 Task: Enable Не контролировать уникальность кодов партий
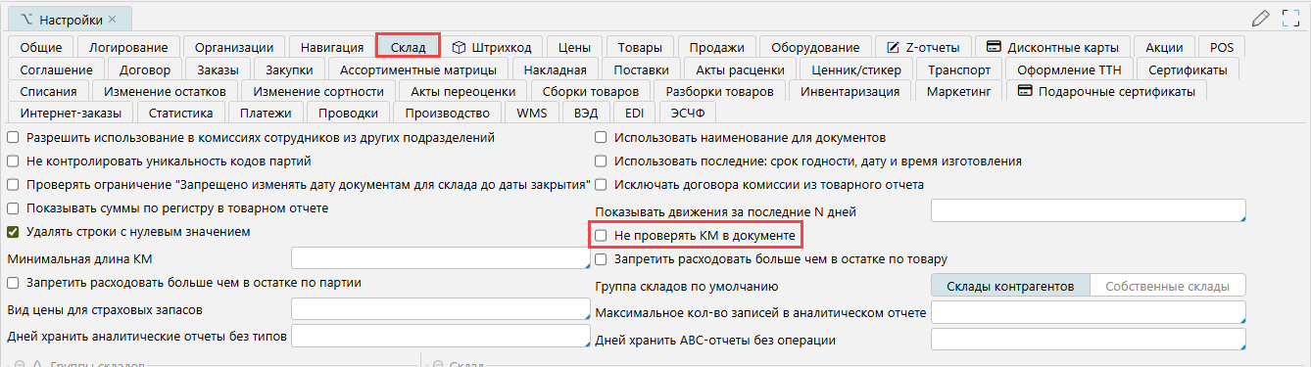point(14,161)
